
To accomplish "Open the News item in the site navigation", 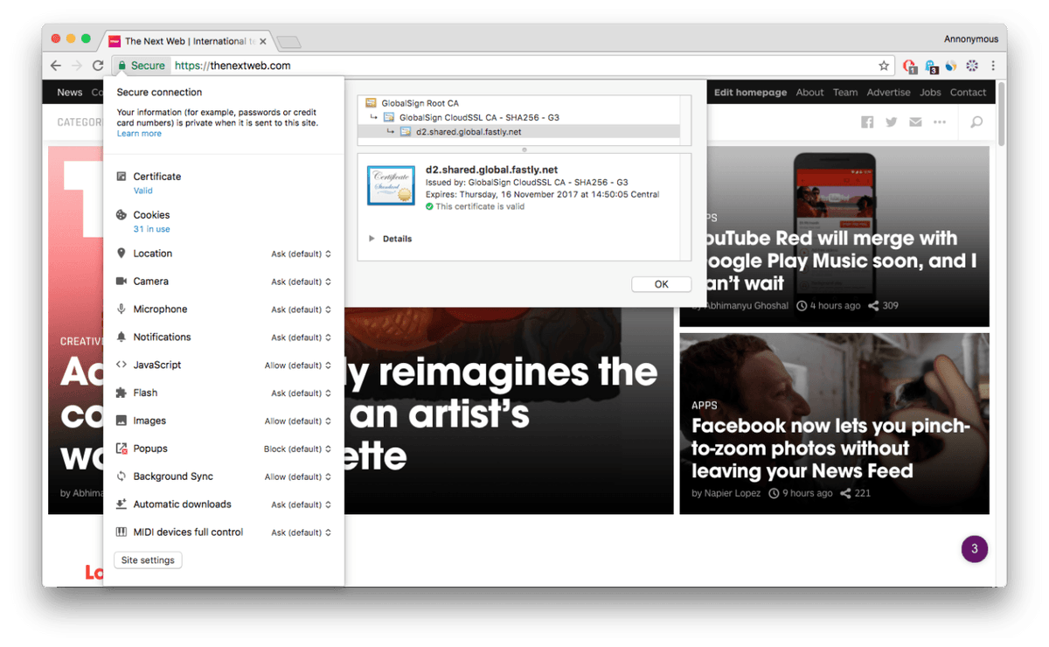I will coord(70,93).
